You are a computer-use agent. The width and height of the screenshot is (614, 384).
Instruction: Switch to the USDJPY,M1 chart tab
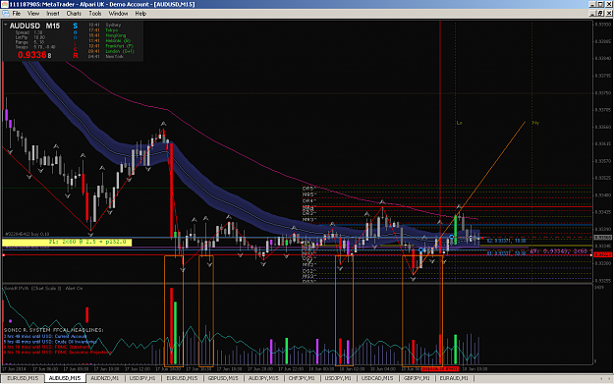pos(338,378)
